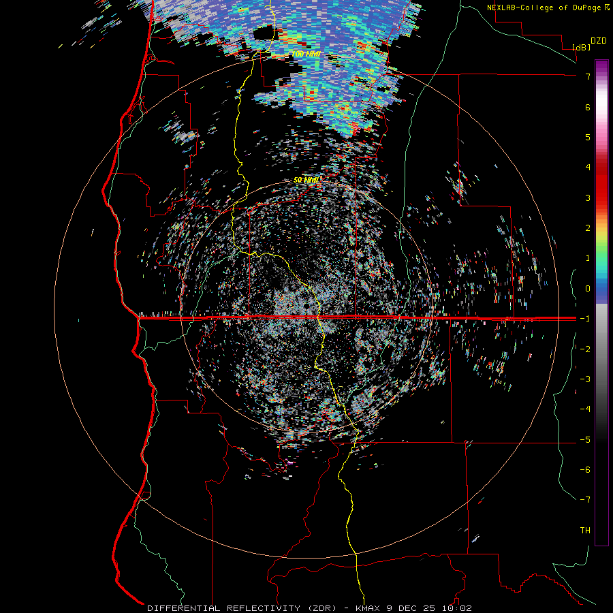The height and width of the screenshot is (613, 613).
Task: Click the 50 NMI range ring label
Action: tap(306, 180)
